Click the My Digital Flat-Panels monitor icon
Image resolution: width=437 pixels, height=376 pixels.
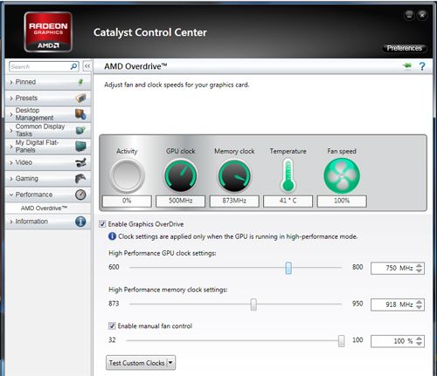point(80,147)
